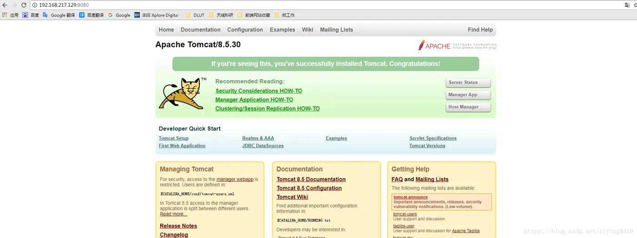Reload the page with the refresh icon
The width and height of the screenshot is (637, 238).
[24, 5]
